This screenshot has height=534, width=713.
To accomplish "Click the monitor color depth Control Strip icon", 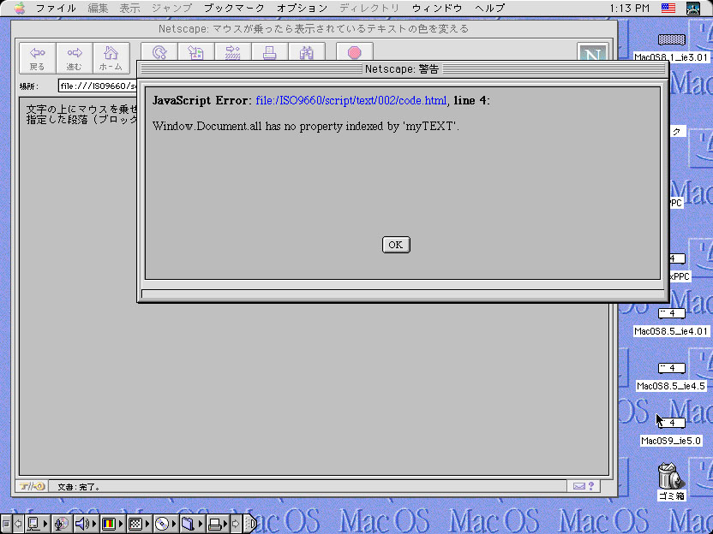I will click(112, 524).
